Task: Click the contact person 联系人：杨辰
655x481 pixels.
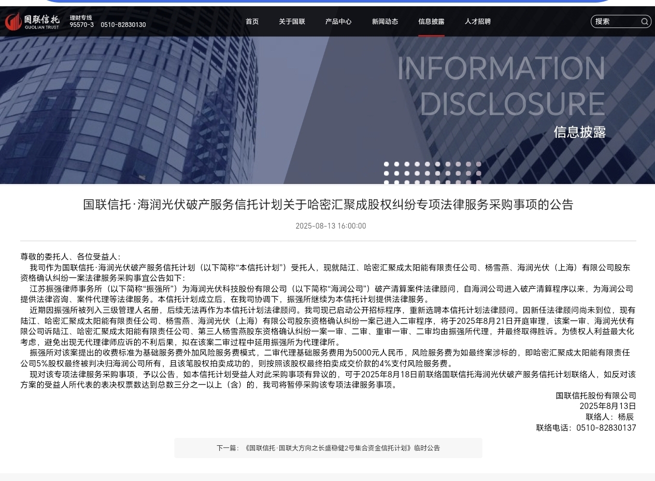Action: [609, 417]
